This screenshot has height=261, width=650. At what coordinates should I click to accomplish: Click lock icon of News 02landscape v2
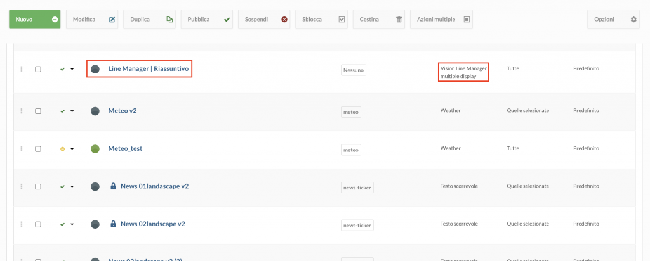click(x=113, y=224)
